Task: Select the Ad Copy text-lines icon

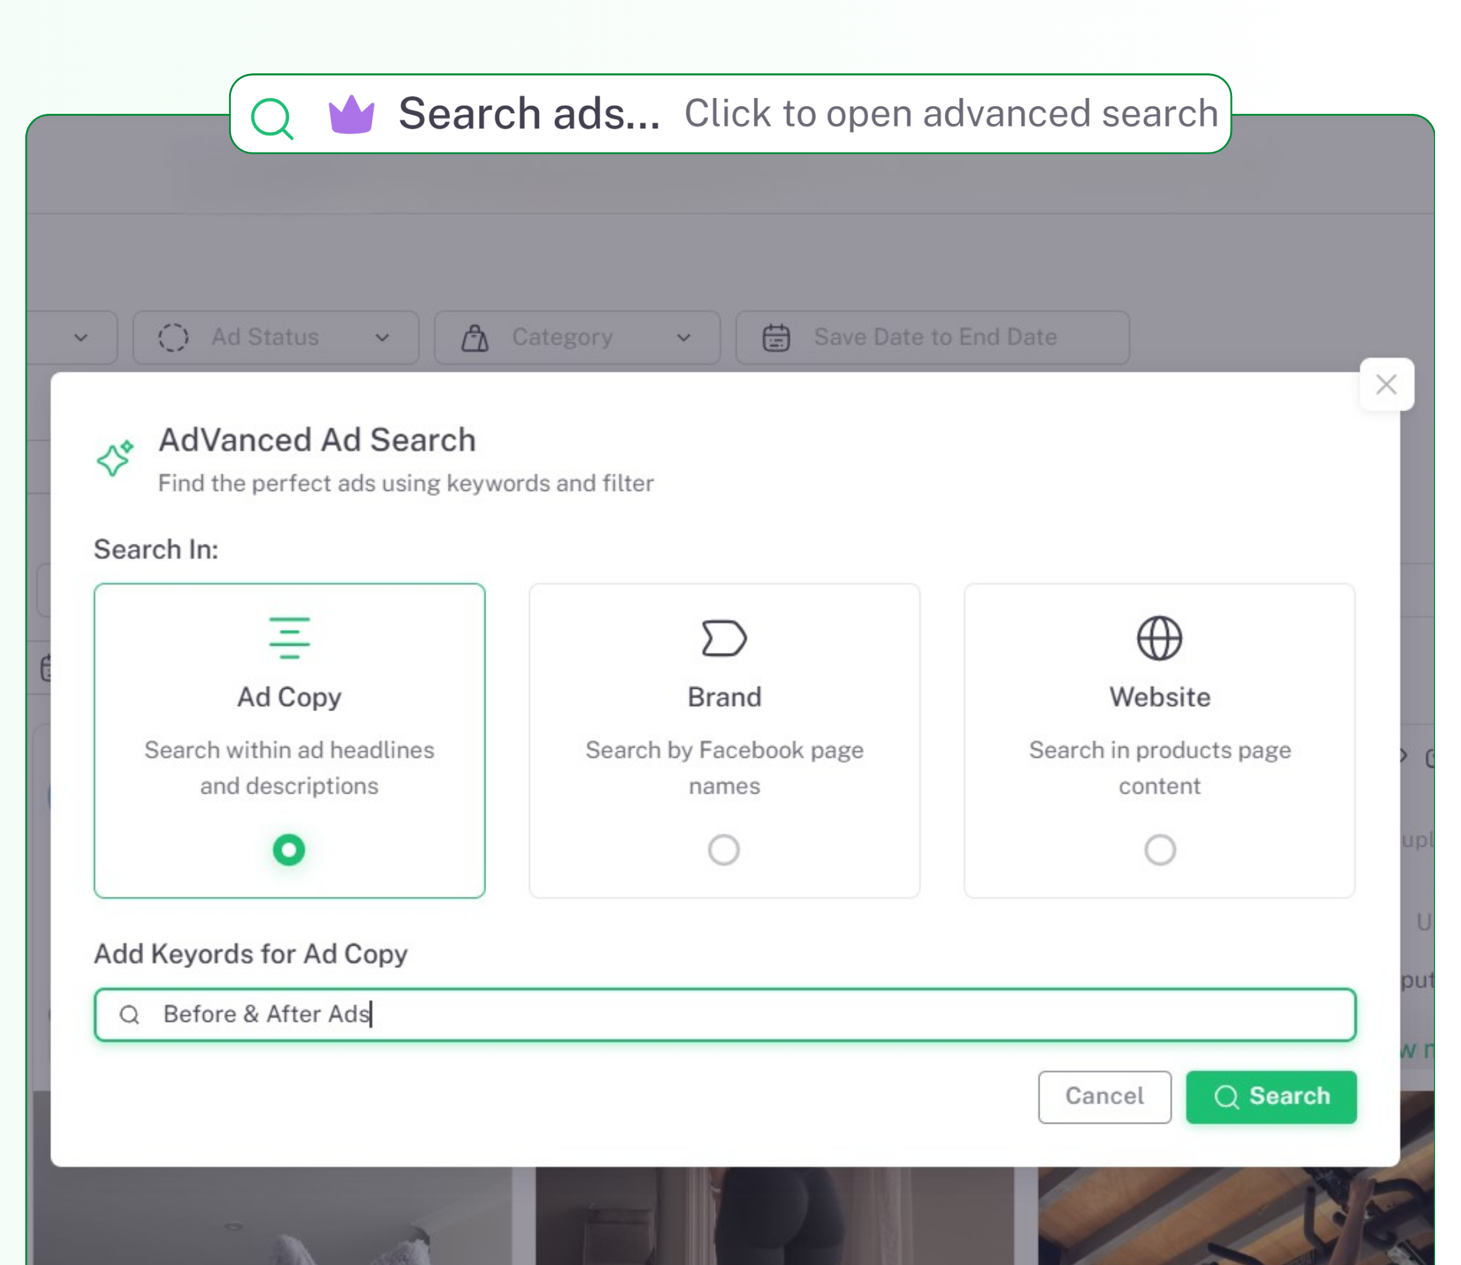Action: pyautogui.click(x=289, y=639)
